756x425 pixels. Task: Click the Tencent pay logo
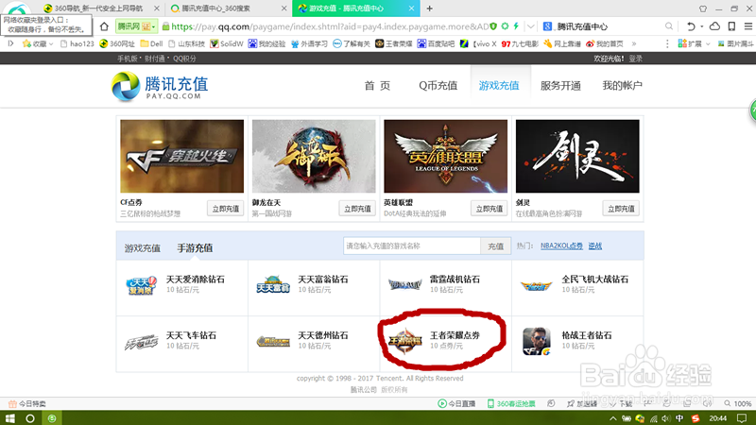(160, 86)
